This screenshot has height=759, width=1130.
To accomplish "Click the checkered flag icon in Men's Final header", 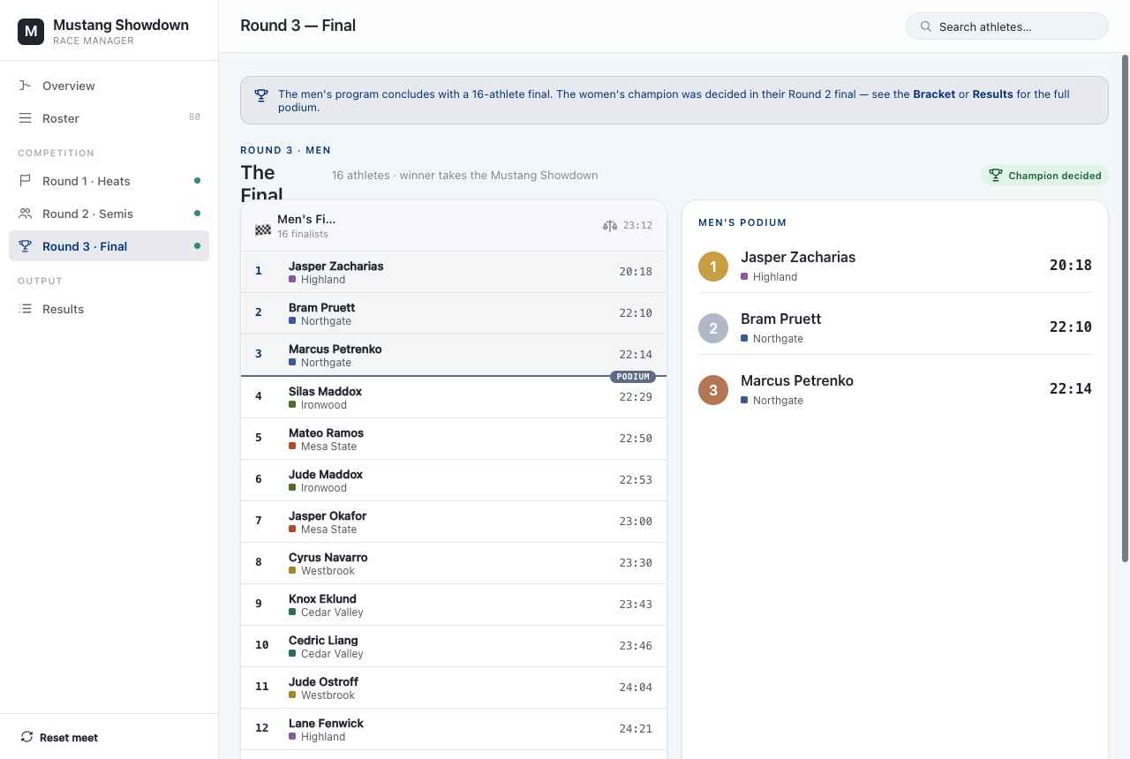I will coord(263,229).
